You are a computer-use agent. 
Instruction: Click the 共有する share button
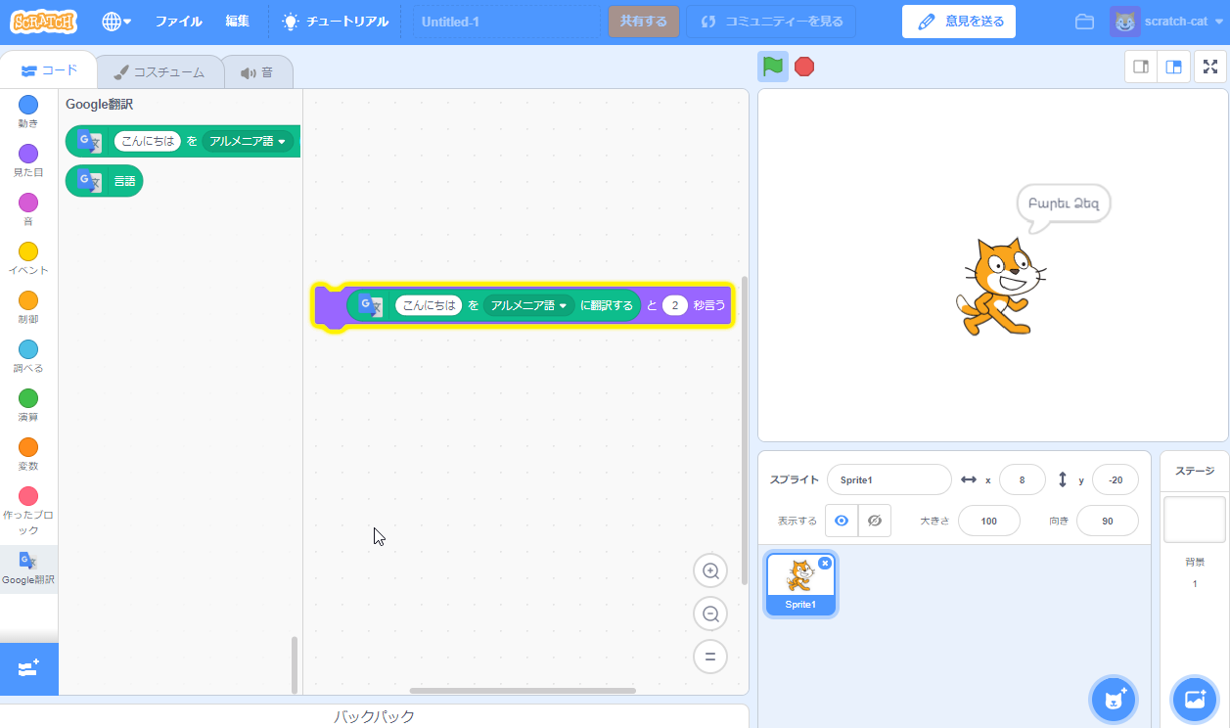pyautogui.click(x=643, y=22)
